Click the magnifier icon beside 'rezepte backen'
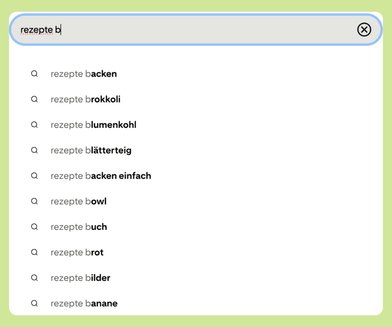 (x=34, y=74)
